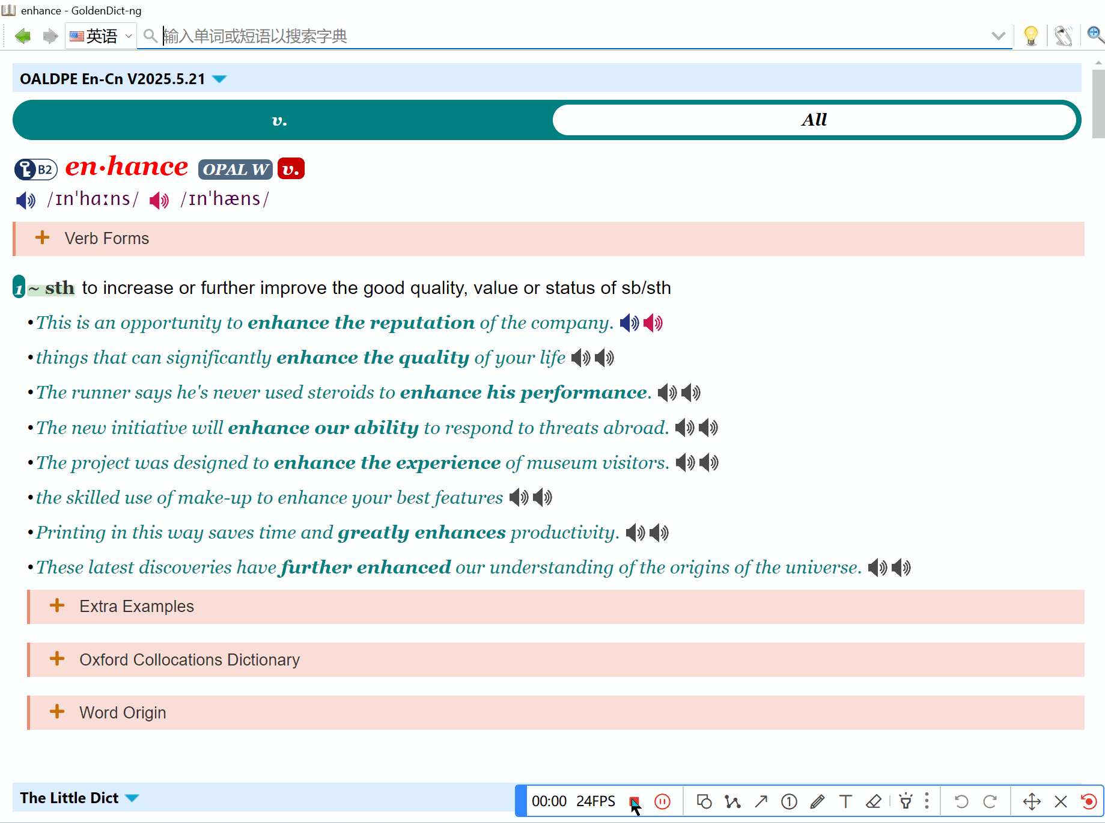Select the eraser tool in recorder bar
Viewport: 1105px width, 823px height.
pyautogui.click(x=874, y=801)
